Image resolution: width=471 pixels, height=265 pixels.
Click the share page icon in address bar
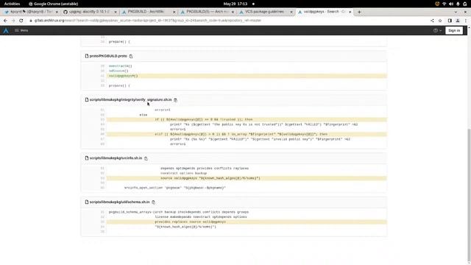[x=432, y=21]
